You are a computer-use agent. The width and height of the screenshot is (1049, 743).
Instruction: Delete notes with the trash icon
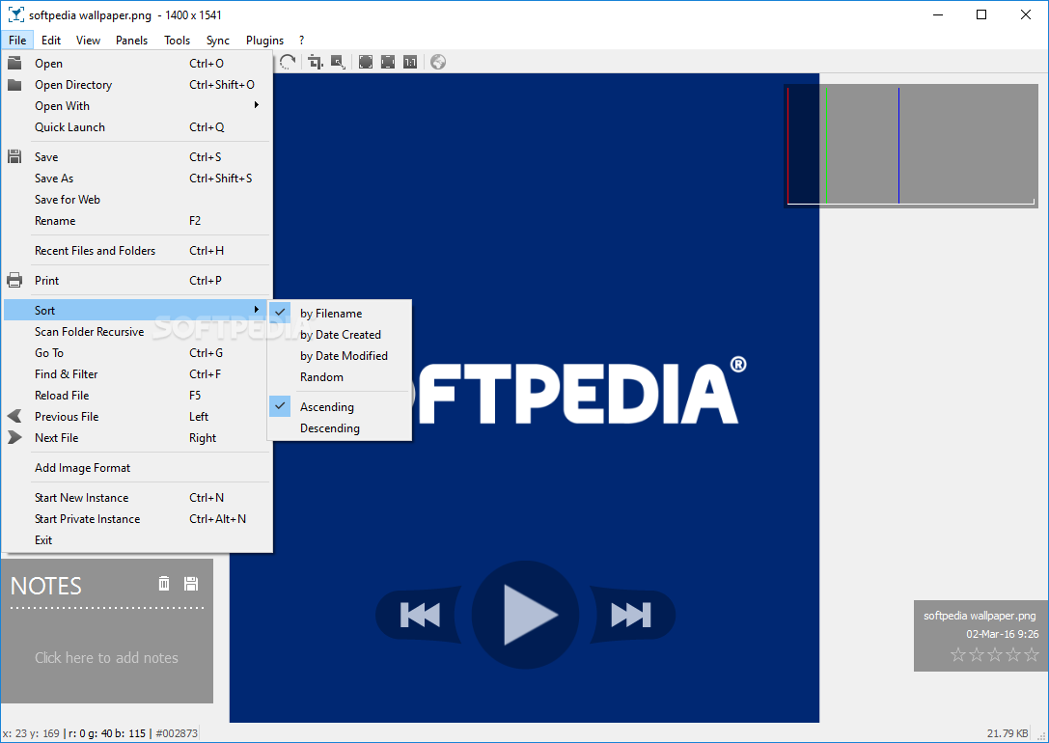click(x=164, y=583)
